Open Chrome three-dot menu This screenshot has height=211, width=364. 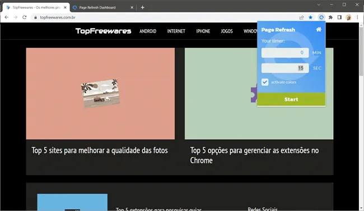point(357,17)
